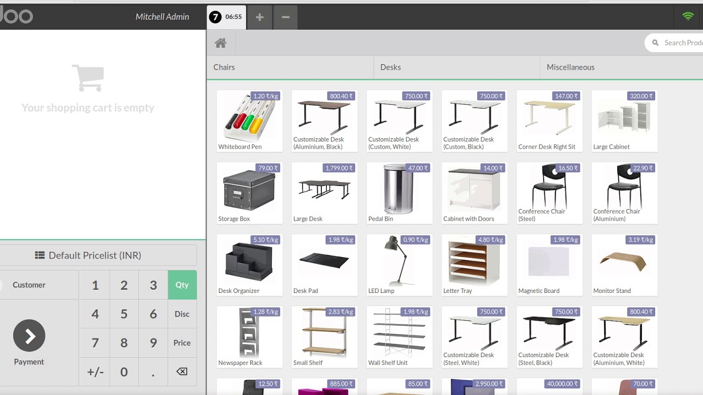Select order tab 7 at 06:55

tap(226, 17)
